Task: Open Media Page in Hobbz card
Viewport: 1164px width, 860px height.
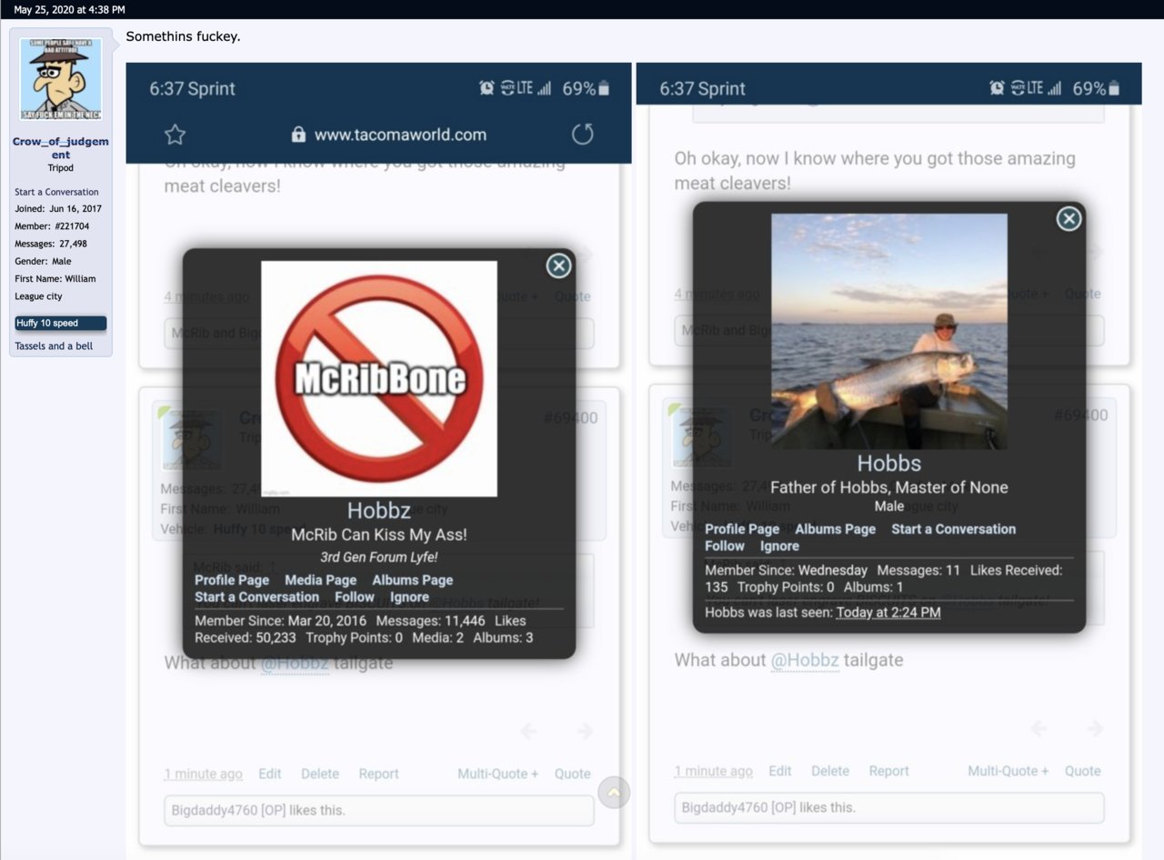Action: 321,580
